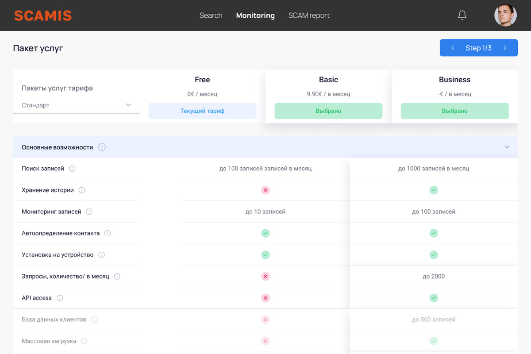
Task: Open the SCAM report tab
Action: tap(309, 15)
